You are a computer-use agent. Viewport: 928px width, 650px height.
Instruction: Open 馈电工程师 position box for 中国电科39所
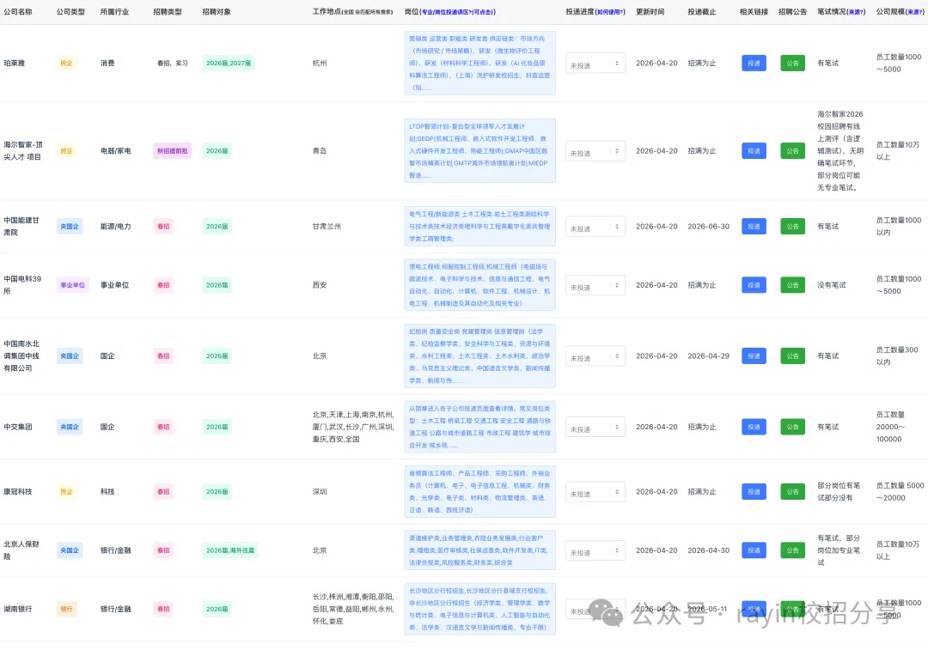480,285
